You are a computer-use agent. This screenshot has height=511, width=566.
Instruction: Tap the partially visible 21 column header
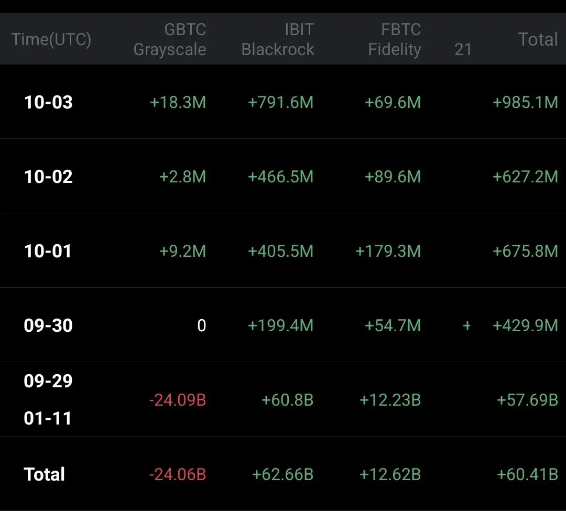[463, 49]
